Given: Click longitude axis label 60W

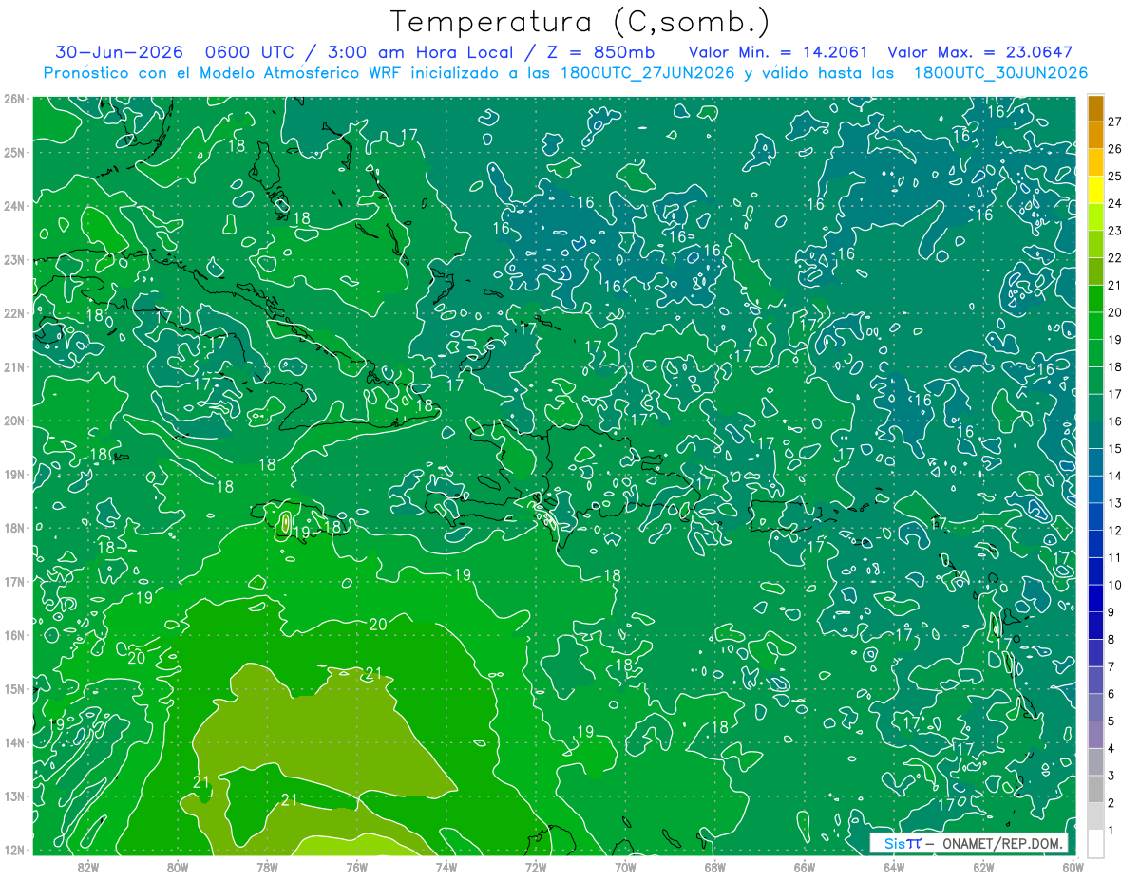Looking at the screenshot, I should pos(1073,867).
